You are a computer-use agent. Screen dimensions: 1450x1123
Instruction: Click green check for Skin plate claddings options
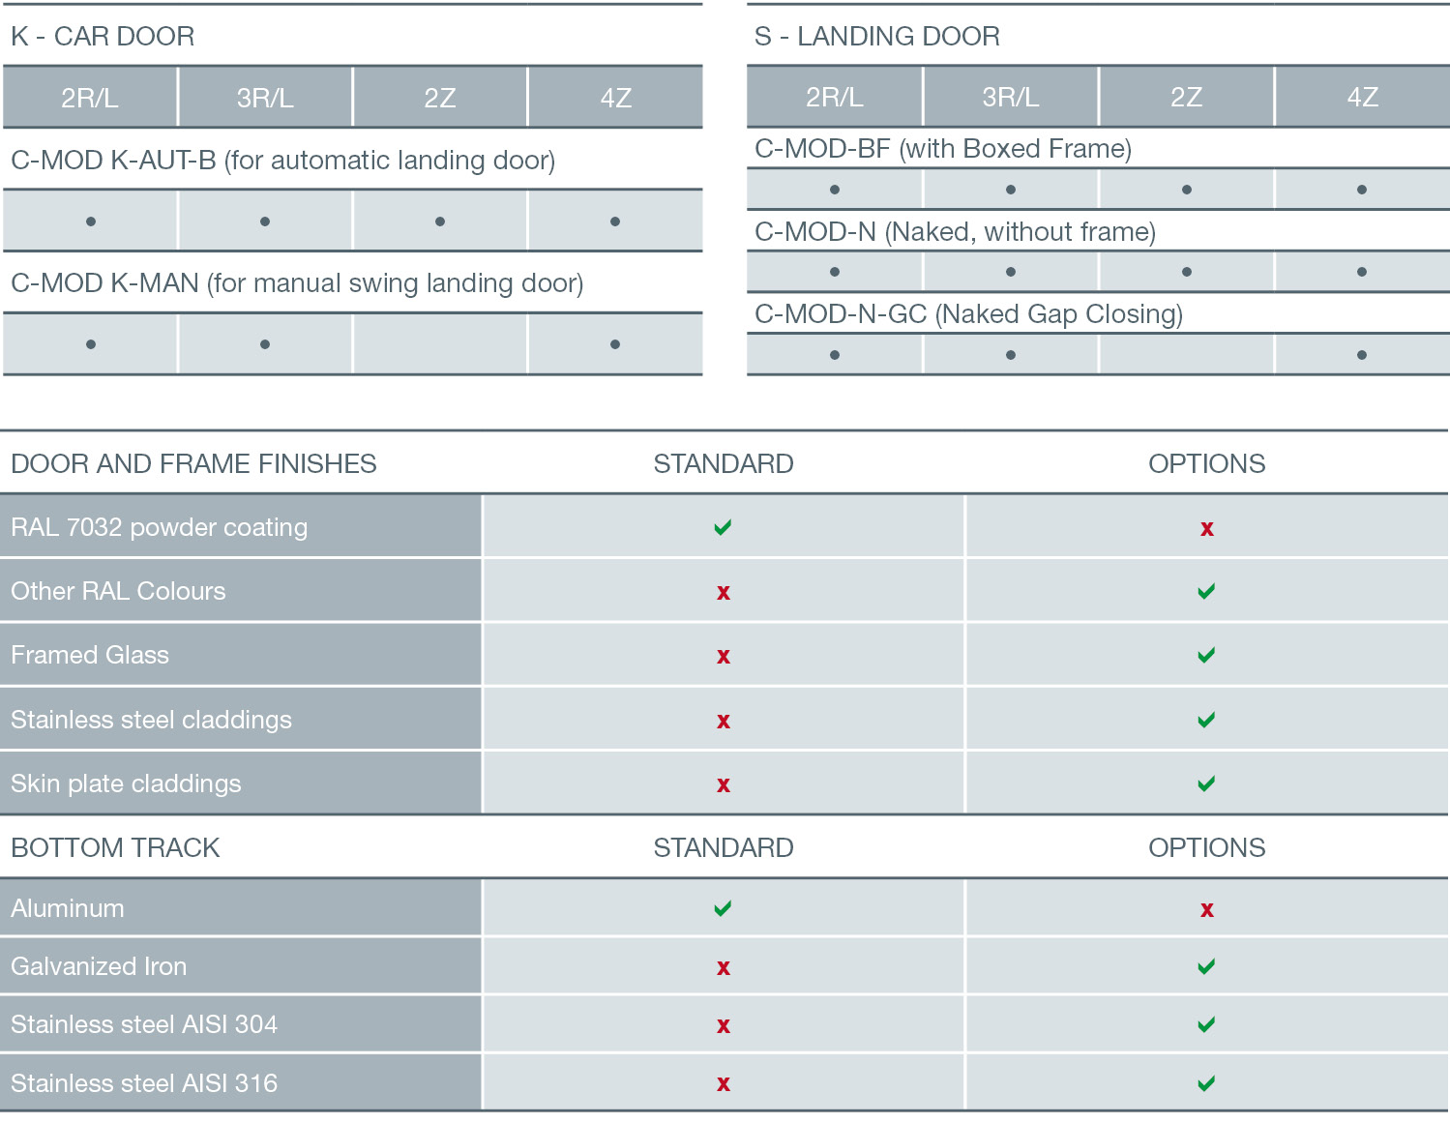pos(1206,783)
